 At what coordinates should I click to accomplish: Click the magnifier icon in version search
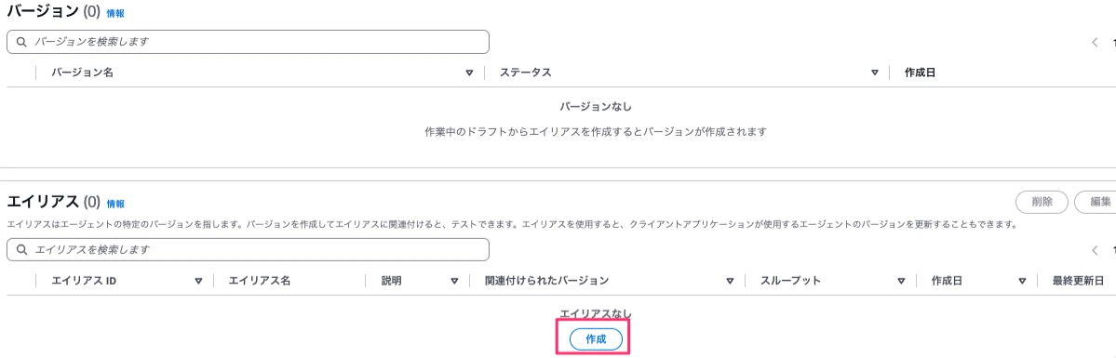(21, 42)
